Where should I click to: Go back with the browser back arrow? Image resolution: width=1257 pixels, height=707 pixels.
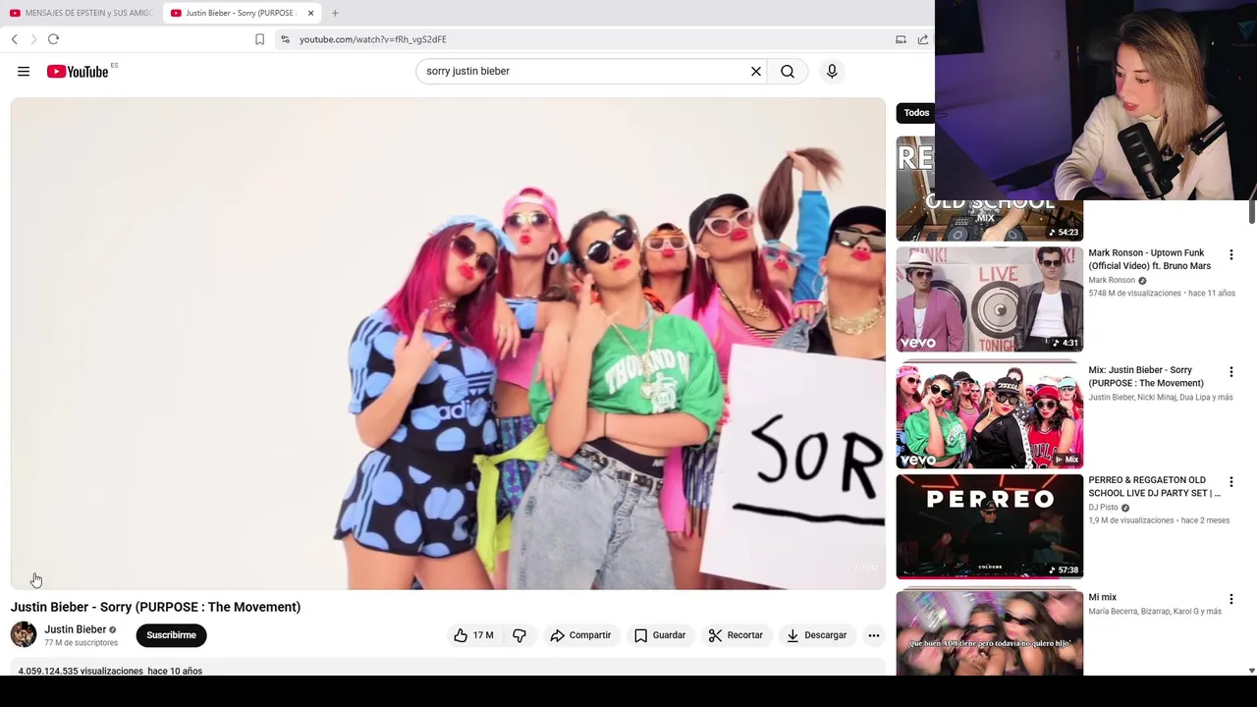click(14, 39)
